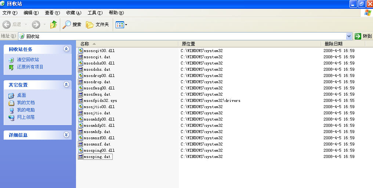Open the address bar dropdown arrow
373x188 pixels.
point(349,36)
